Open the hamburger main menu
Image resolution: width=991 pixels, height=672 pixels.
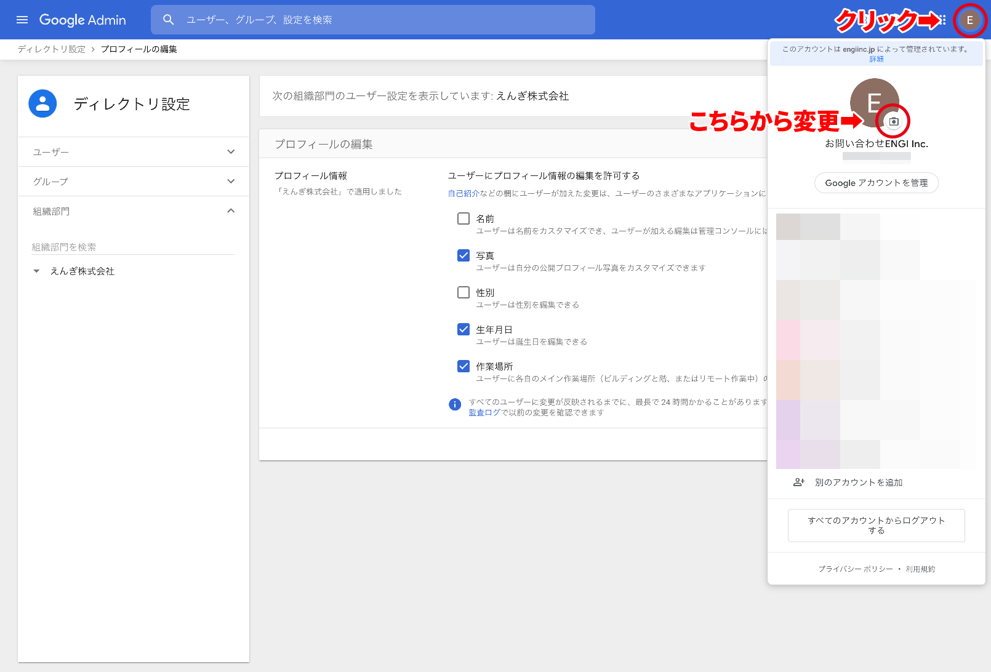click(22, 20)
